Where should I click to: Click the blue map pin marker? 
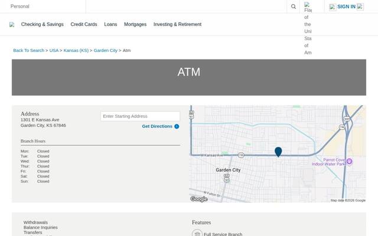(x=278, y=152)
